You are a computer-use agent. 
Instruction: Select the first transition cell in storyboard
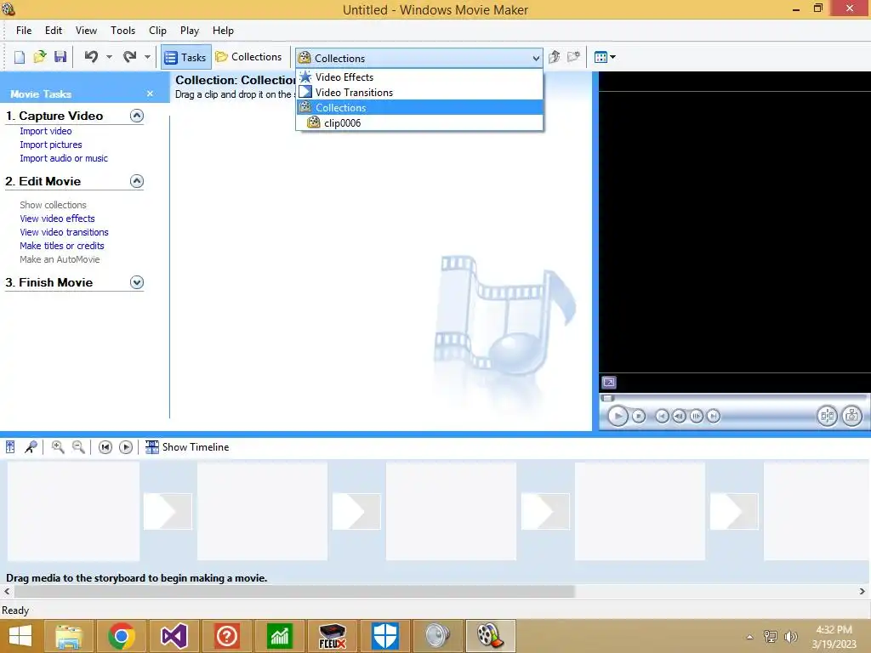pos(168,511)
